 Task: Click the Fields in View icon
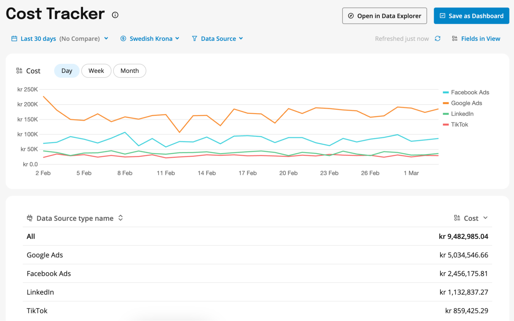pos(454,38)
